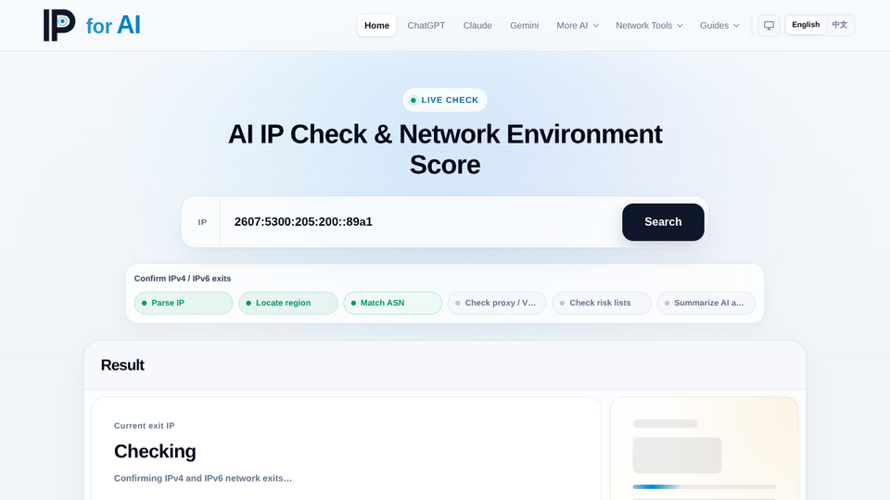The image size is (890, 500).
Task: Click the 'Result' heading
Action: click(x=122, y=365)
